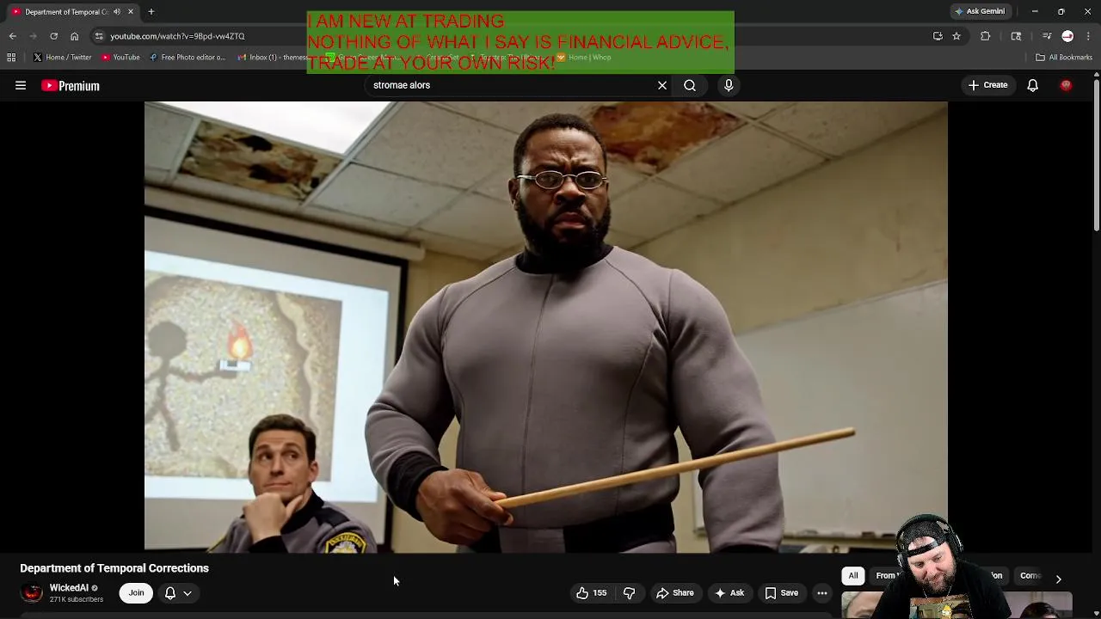Open the Google Lens search icon
The image size is (1101, 619).
coord(1016,36)
